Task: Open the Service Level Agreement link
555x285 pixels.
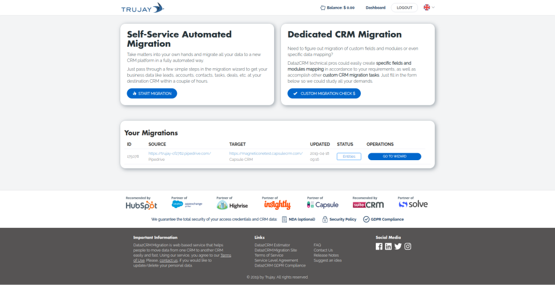Action: (276, 261)
